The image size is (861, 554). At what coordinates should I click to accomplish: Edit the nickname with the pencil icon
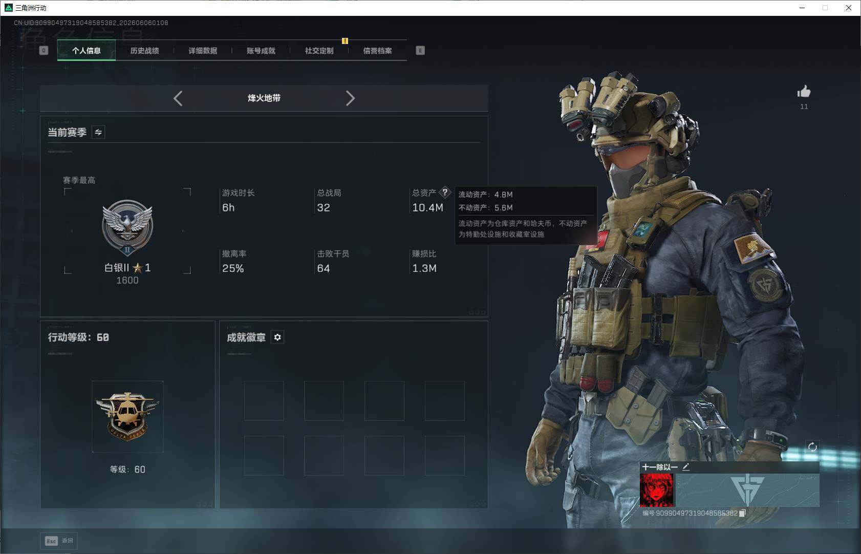[686, 467]
